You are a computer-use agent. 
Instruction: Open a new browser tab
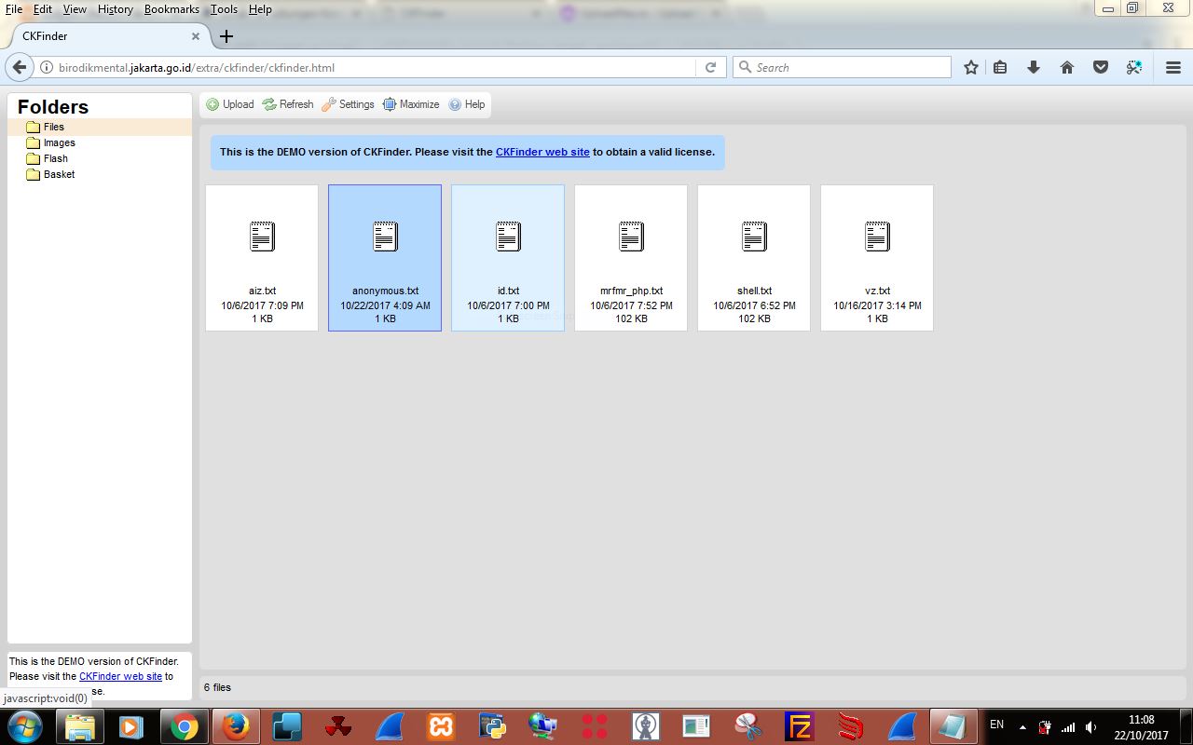coord(226,36)
